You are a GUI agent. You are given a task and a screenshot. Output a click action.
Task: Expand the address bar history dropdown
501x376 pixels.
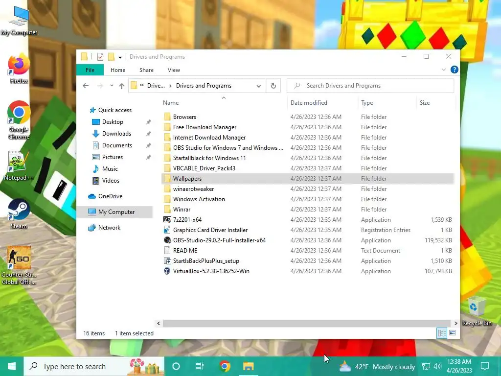tap(259, 86)
